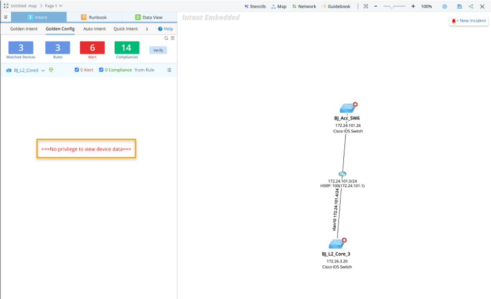The height and width of the screenshot is (299, 491).
Task: Zoom in with the plus icon
Action: pos(413,6)
